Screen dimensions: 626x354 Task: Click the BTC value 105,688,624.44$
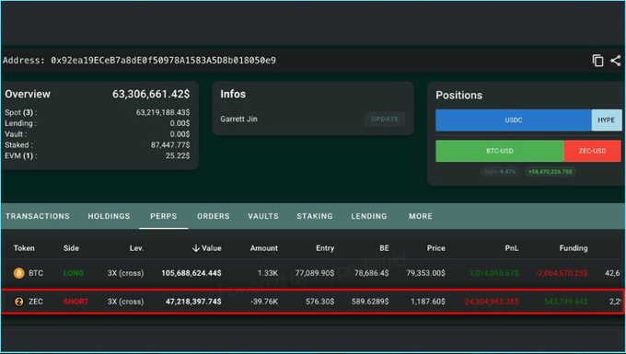point(191,273)
